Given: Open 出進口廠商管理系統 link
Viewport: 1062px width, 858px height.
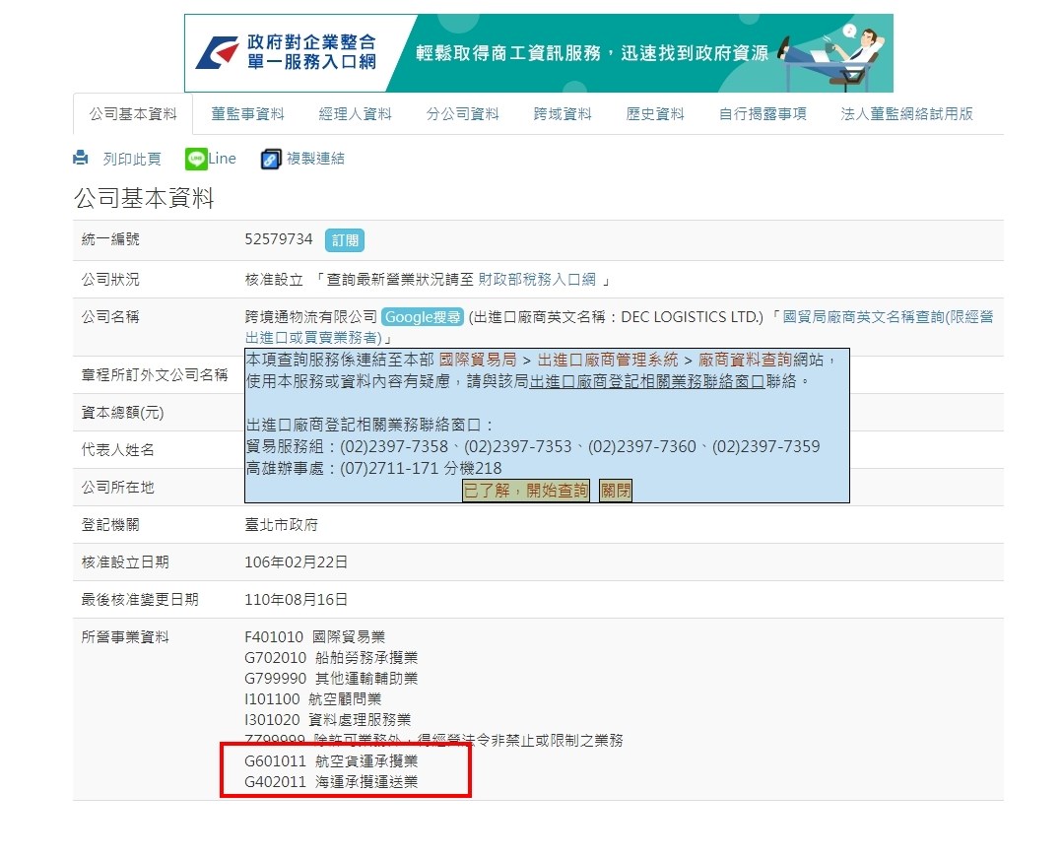Looking at the screenshot, I should click(x=608, y=361).
